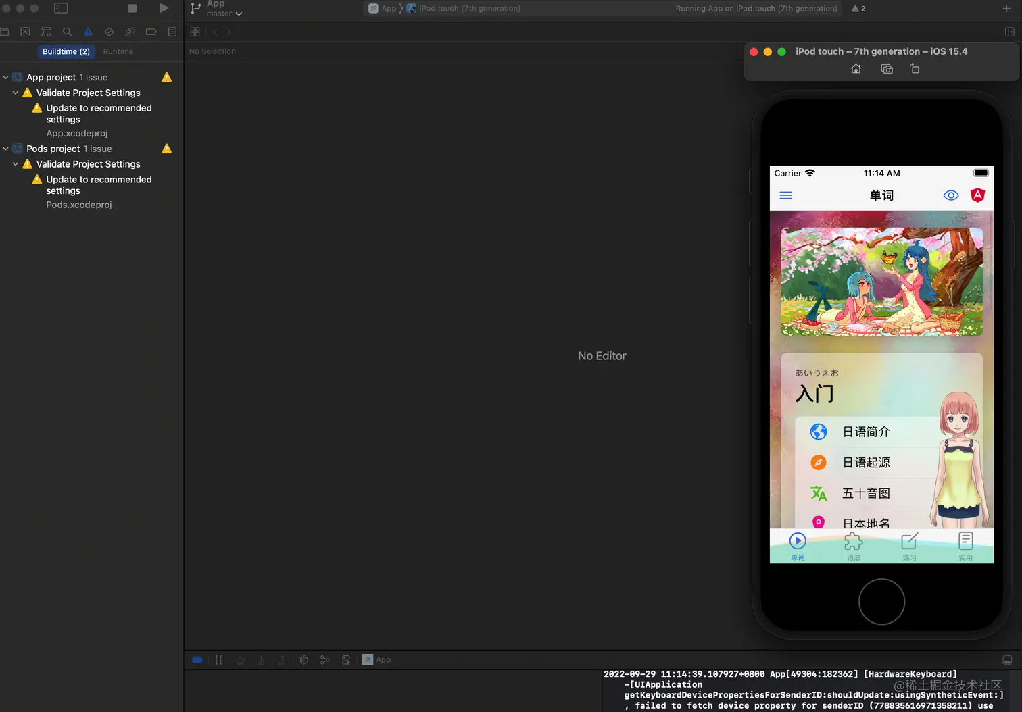This screenshot has height=712, width=1022.
Task: Toggle the debug area visibility
Action: [x=1007, y=660]
